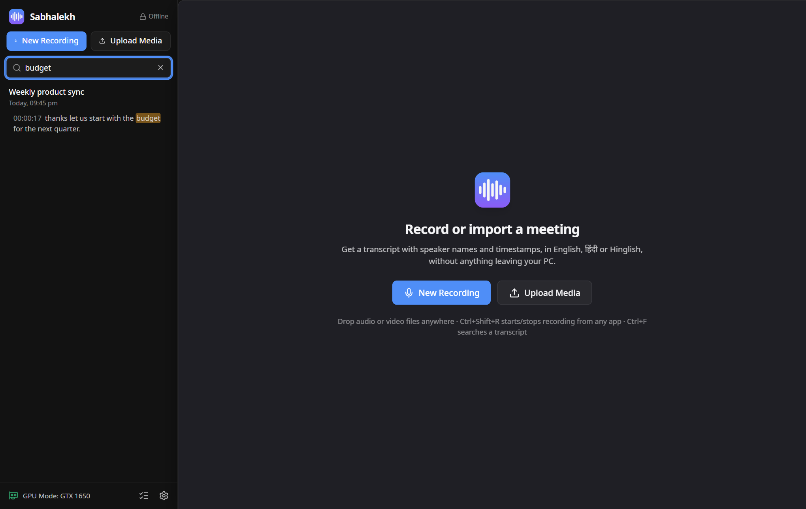Click the center Upload Media button
This screenshot has width=806, height=509.
(x=544, y=293)
